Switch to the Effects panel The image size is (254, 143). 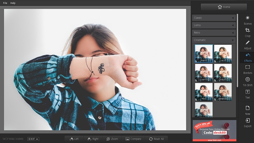click(247, 57)
